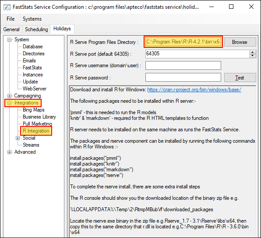
Task: Click the install.packages("rserve") line
Action: [x=96, y=175]
